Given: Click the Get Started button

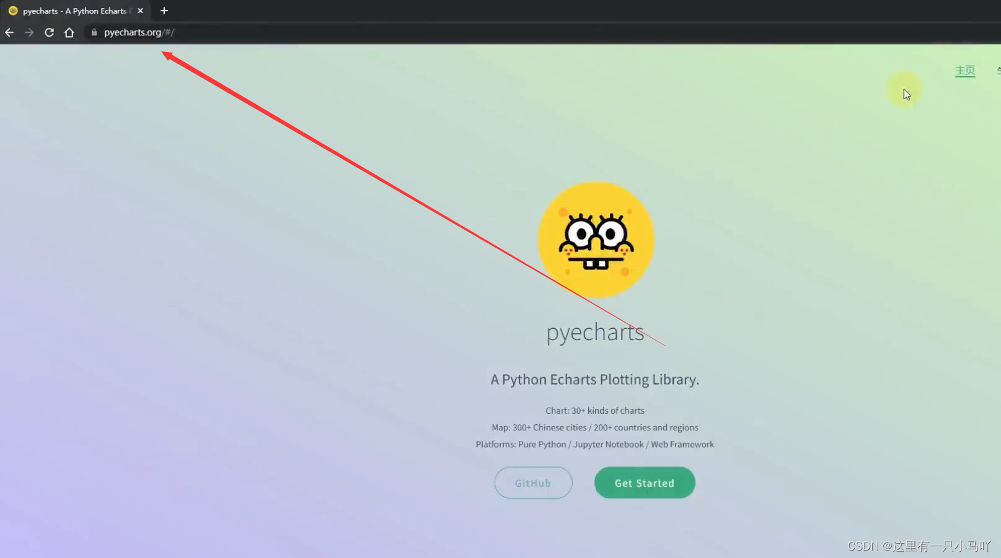Looking at the screenshot, I should click(x=645, y=483).
